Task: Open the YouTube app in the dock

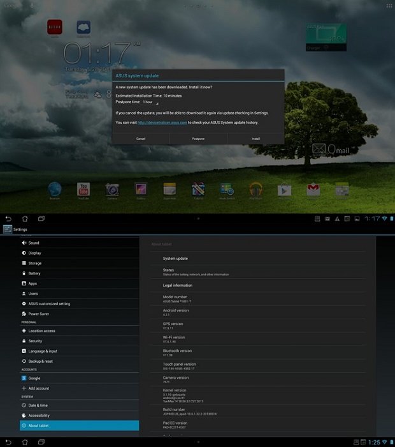Action: click(x=83, y=189)
